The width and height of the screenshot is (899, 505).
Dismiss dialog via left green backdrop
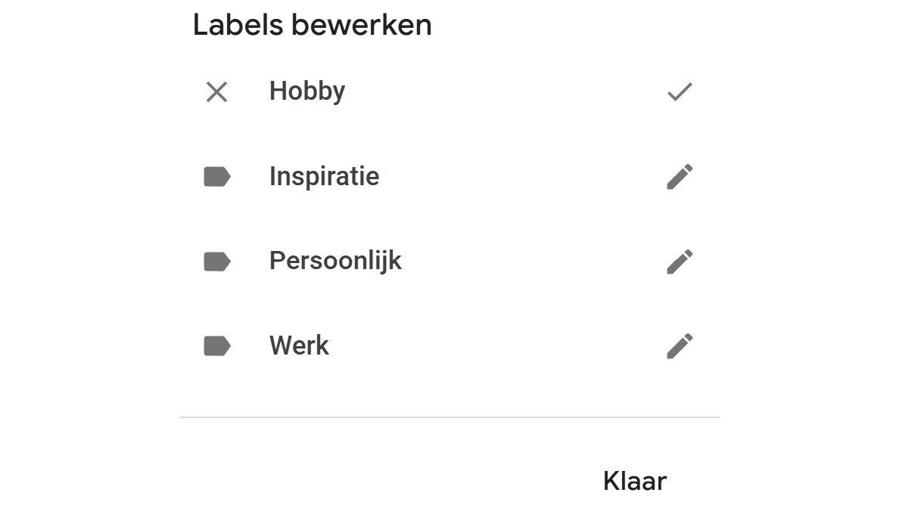(x=89, y=253)
